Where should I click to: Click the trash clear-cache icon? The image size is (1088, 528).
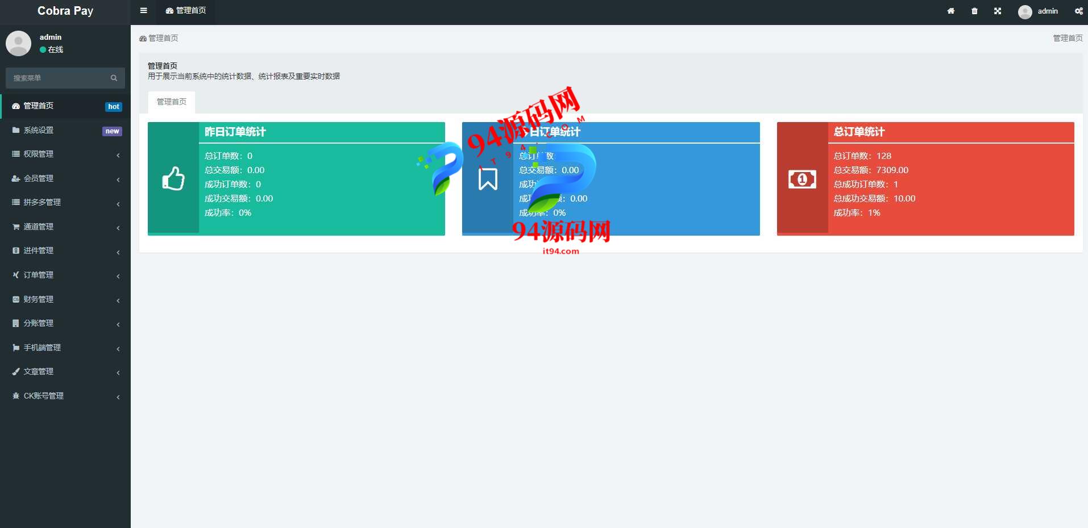(974, 11)
